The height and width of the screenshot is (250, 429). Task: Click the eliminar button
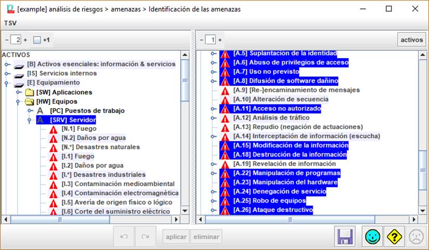[x=206, y=237]
